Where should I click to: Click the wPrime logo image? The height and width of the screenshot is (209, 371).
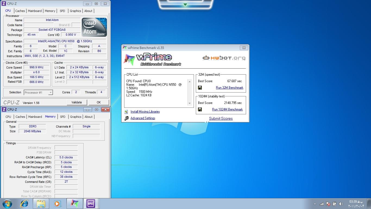(x=152, y=60)
